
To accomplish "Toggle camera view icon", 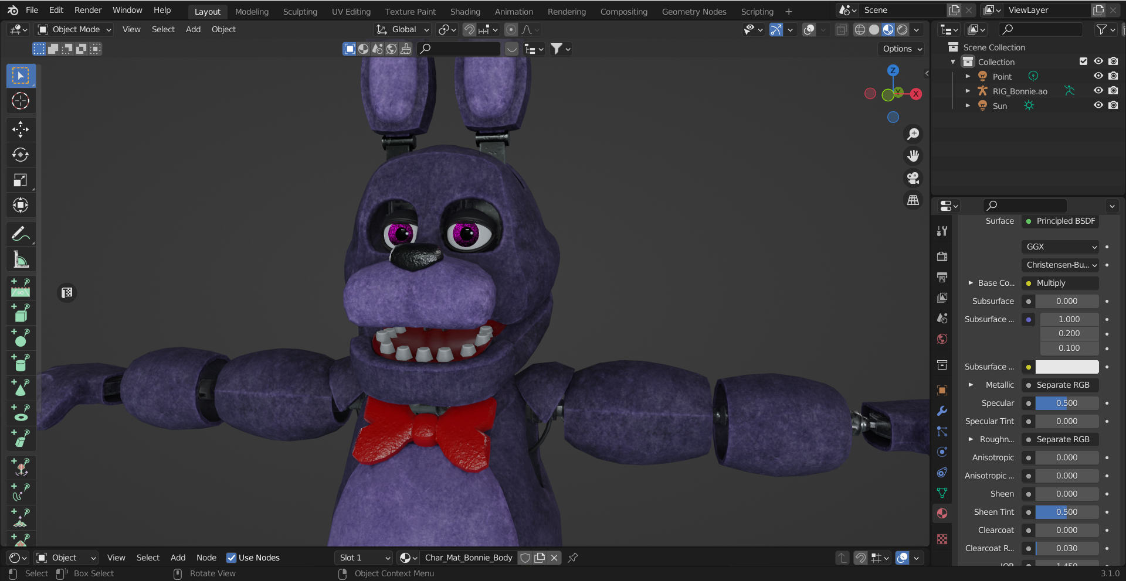I will tap(913, 178).
